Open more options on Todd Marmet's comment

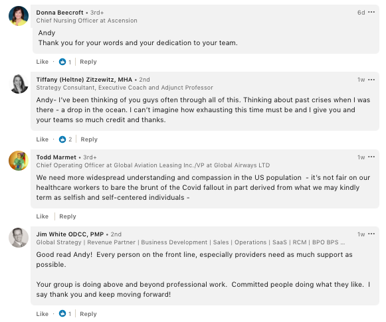pos(371,157)
